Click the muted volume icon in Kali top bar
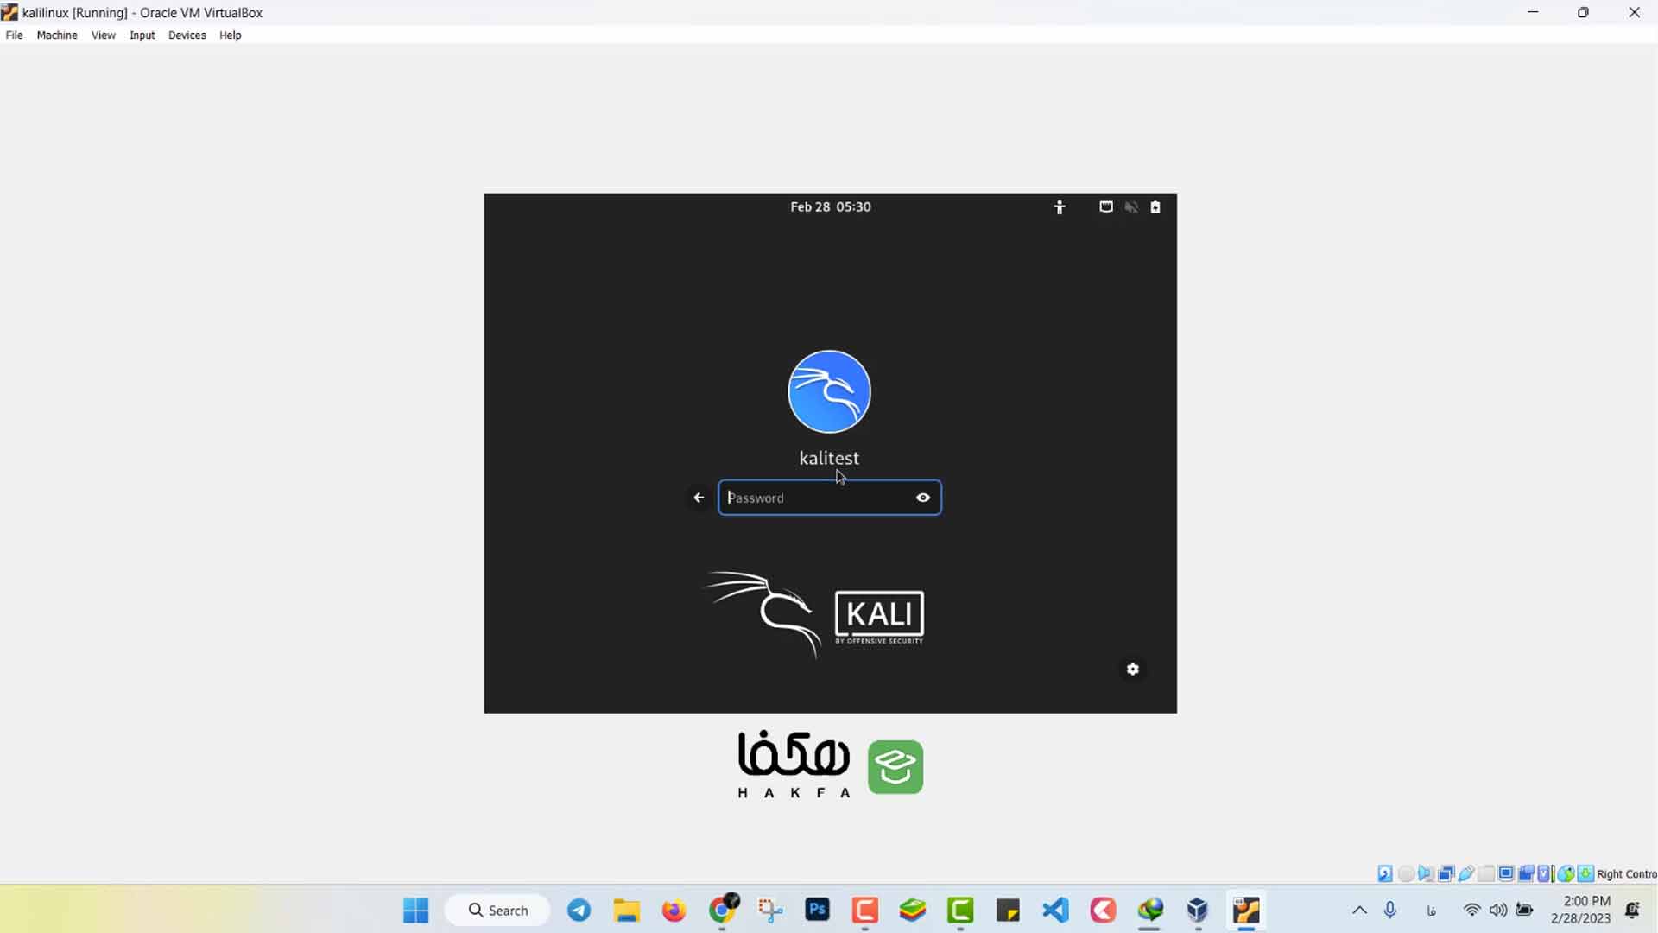 [1130, 207]
